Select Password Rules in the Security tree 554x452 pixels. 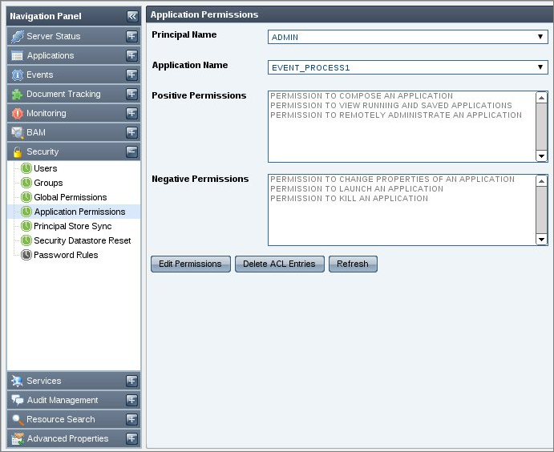(x=66, y=255)
